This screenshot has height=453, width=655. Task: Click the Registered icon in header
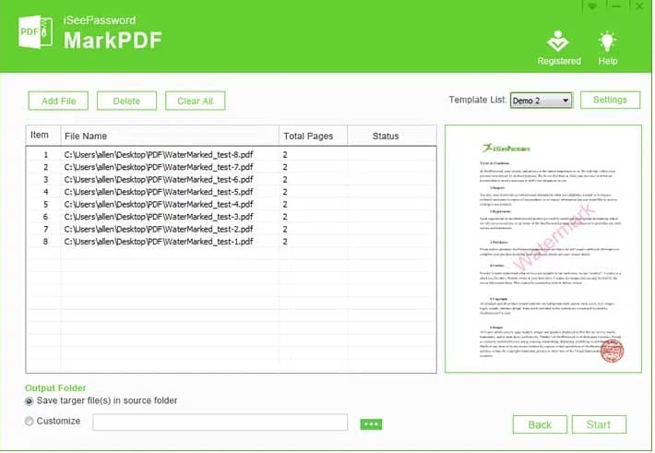[558, 48]
